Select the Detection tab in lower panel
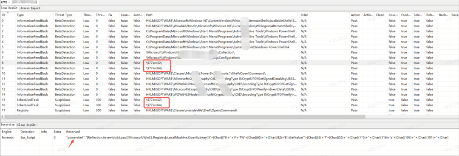 [8, 125]
